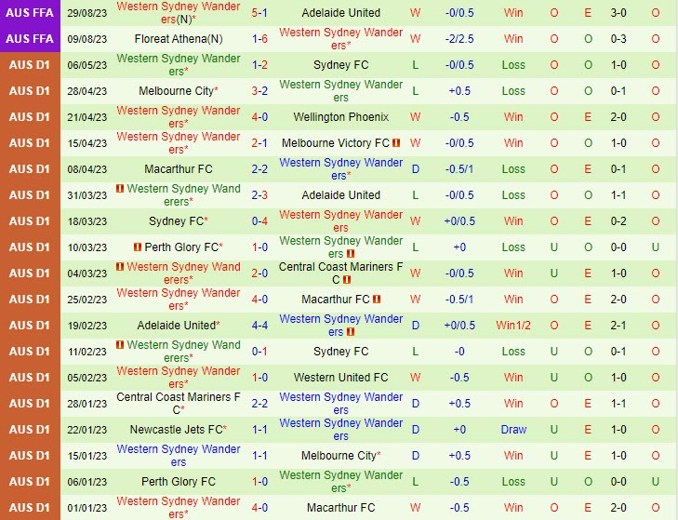
Task: Open Perth Glory FC team on 06/01/23
Action: pos(179,482)
